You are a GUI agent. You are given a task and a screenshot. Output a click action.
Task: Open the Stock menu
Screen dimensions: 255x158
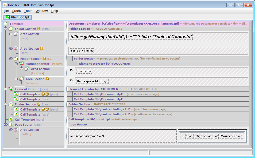coord(16,11)
